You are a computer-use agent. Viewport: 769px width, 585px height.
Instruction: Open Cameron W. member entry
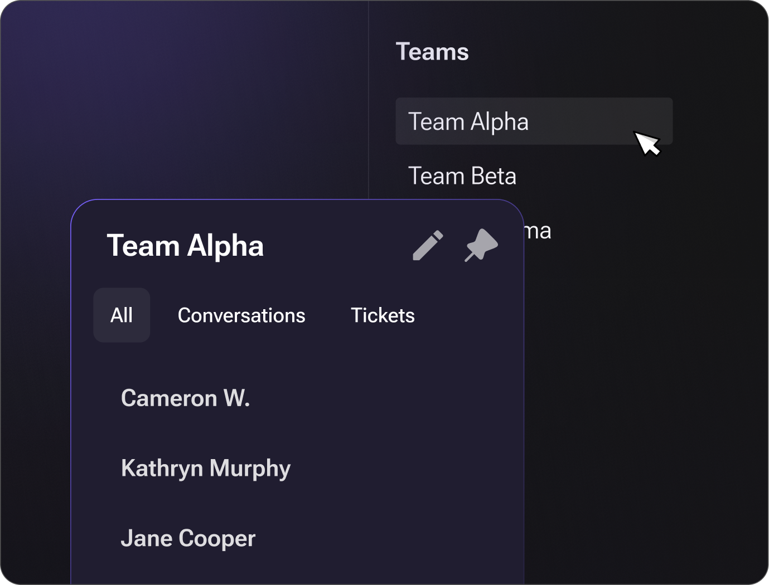pos(185,398)
